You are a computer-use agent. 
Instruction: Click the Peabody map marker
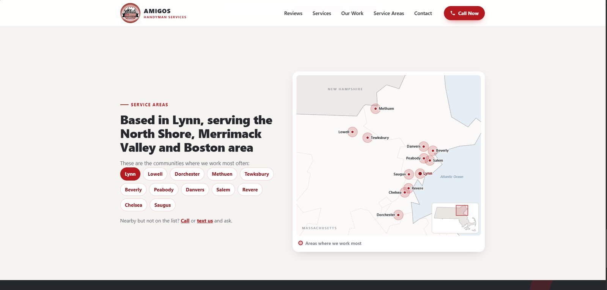(x=424, y=158)
